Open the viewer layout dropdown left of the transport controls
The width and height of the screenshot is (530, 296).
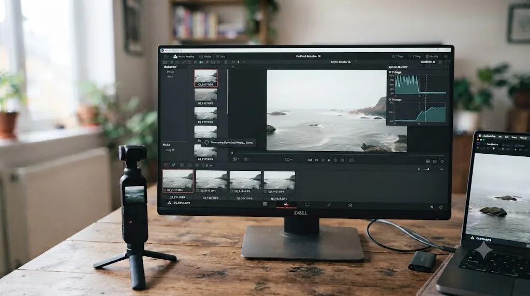(x=288, y=159)
